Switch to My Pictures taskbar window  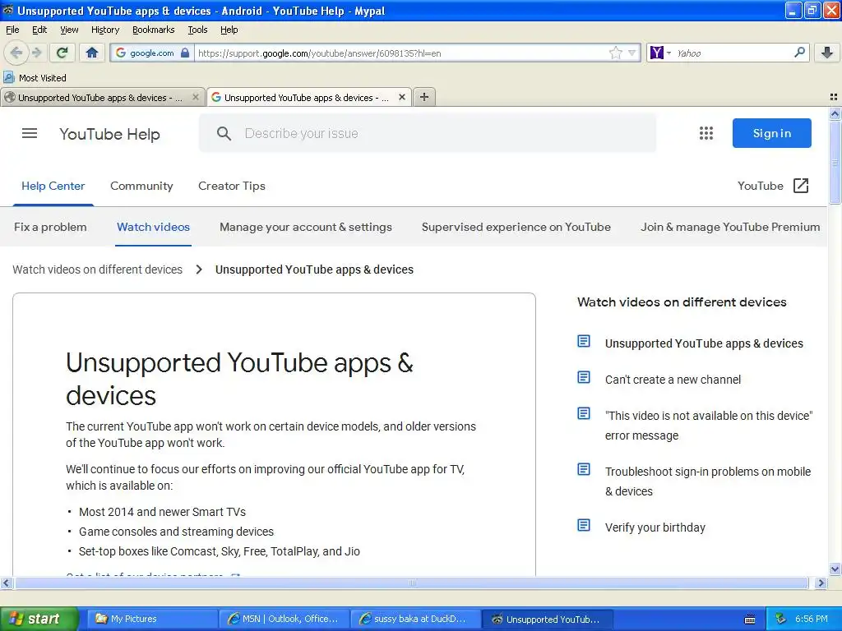pos(152,619)
